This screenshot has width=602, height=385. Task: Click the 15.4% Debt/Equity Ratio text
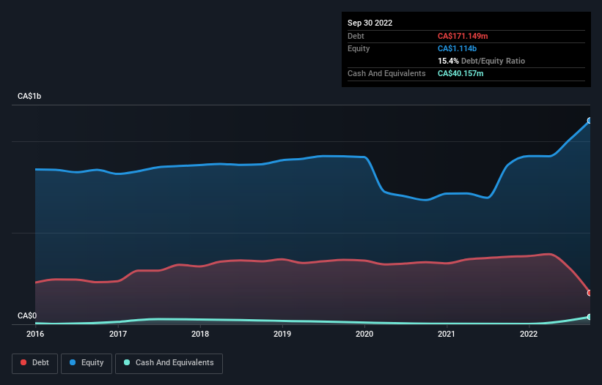point(481,61)
